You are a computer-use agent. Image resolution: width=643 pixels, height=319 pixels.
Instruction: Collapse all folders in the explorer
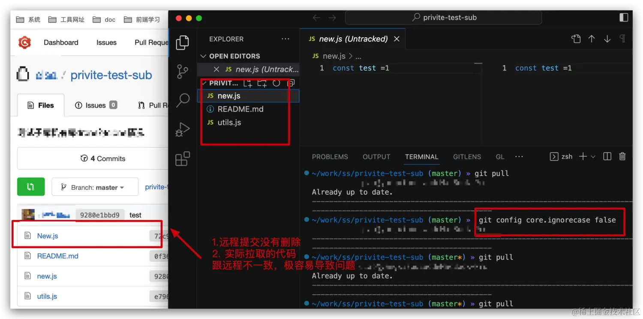(x=291, y=83)
